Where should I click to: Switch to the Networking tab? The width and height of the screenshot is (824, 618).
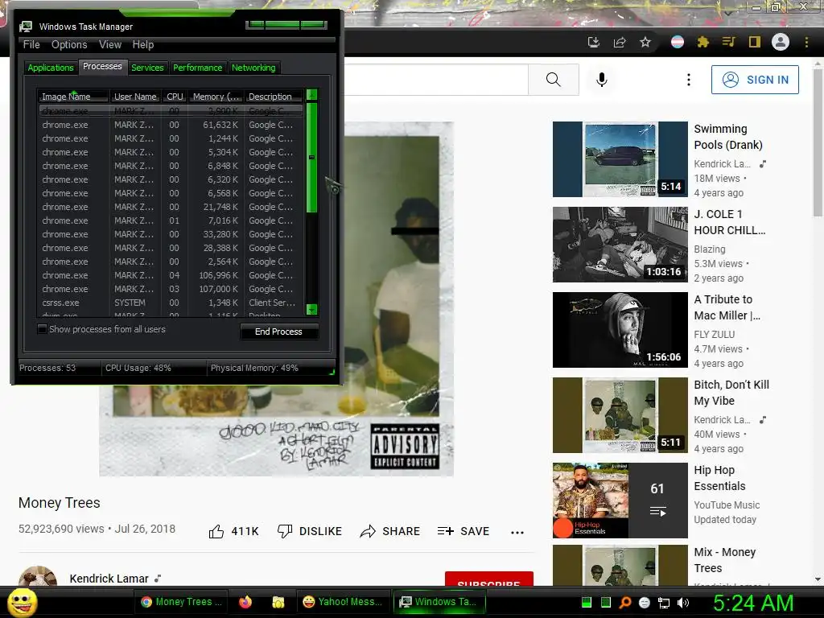[253, 68]
